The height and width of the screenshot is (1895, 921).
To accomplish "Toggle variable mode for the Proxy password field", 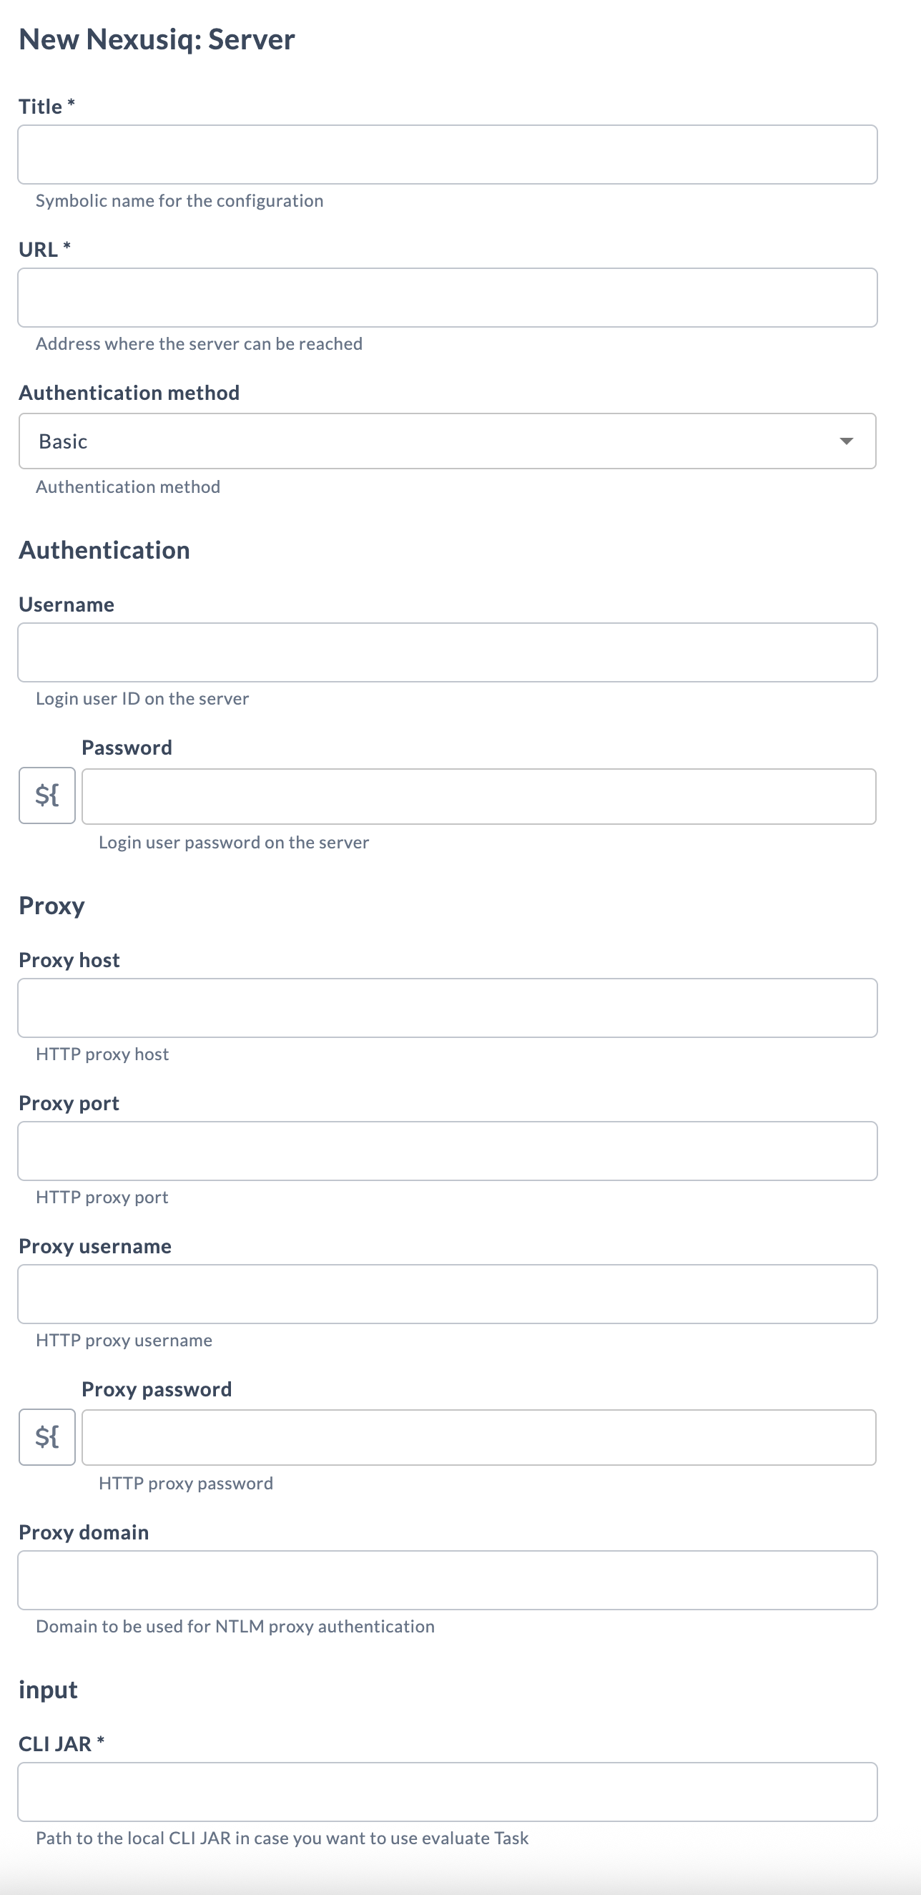I will click(x=47, y=1436).
